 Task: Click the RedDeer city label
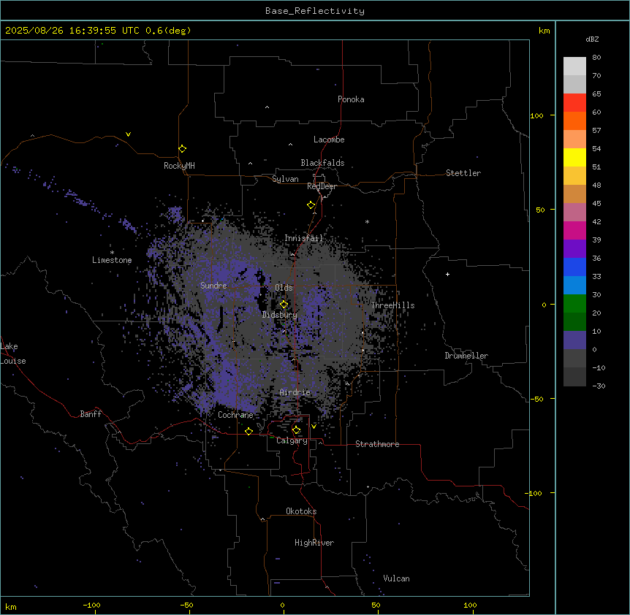(x=322, y=186)
